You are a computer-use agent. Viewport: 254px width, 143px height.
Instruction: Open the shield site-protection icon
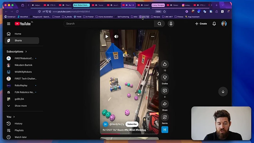[39, 12]
